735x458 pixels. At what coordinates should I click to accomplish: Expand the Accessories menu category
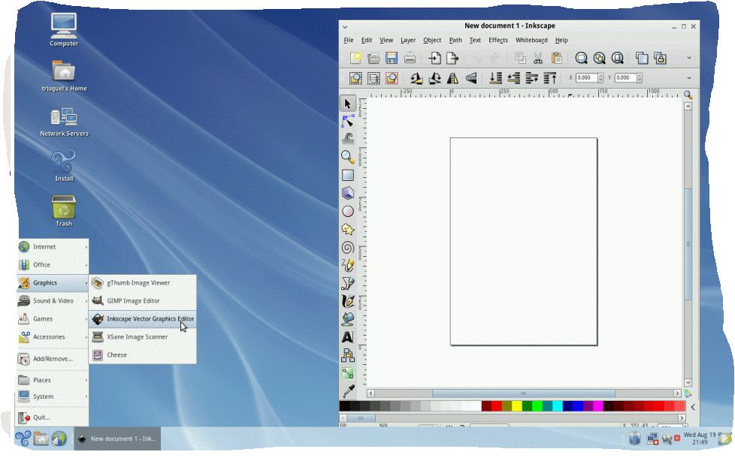53,336
